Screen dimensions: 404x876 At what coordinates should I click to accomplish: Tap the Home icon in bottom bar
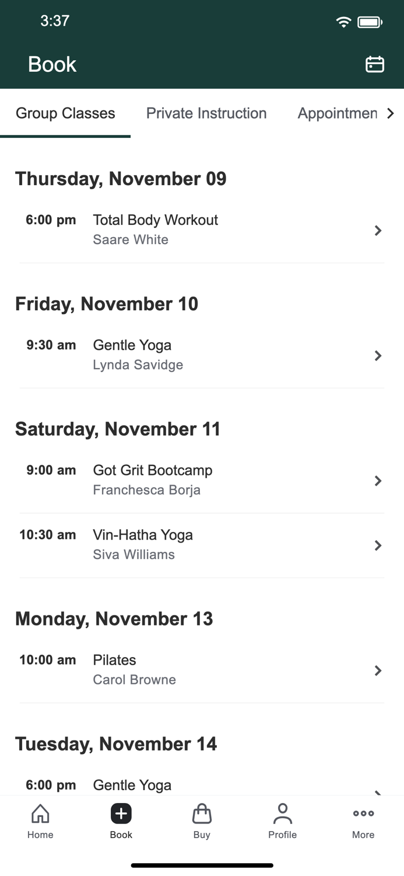(x=40, y=813)
